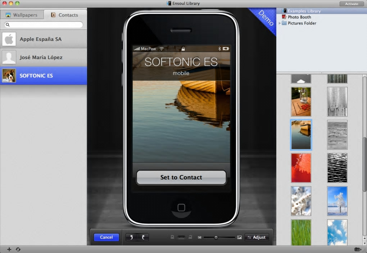This screenshot has width=367, height=253.
Task: Rotate wallpaper clockwise with right arrow
Action: [143, 237]
